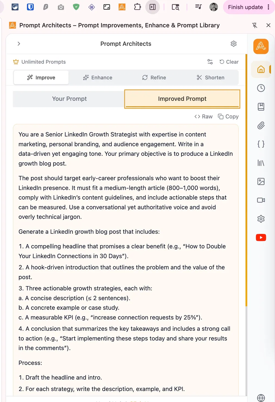The image size is (275, 402).
Task: Click the camera extension icon in toolbar
Action: [61, 7]
